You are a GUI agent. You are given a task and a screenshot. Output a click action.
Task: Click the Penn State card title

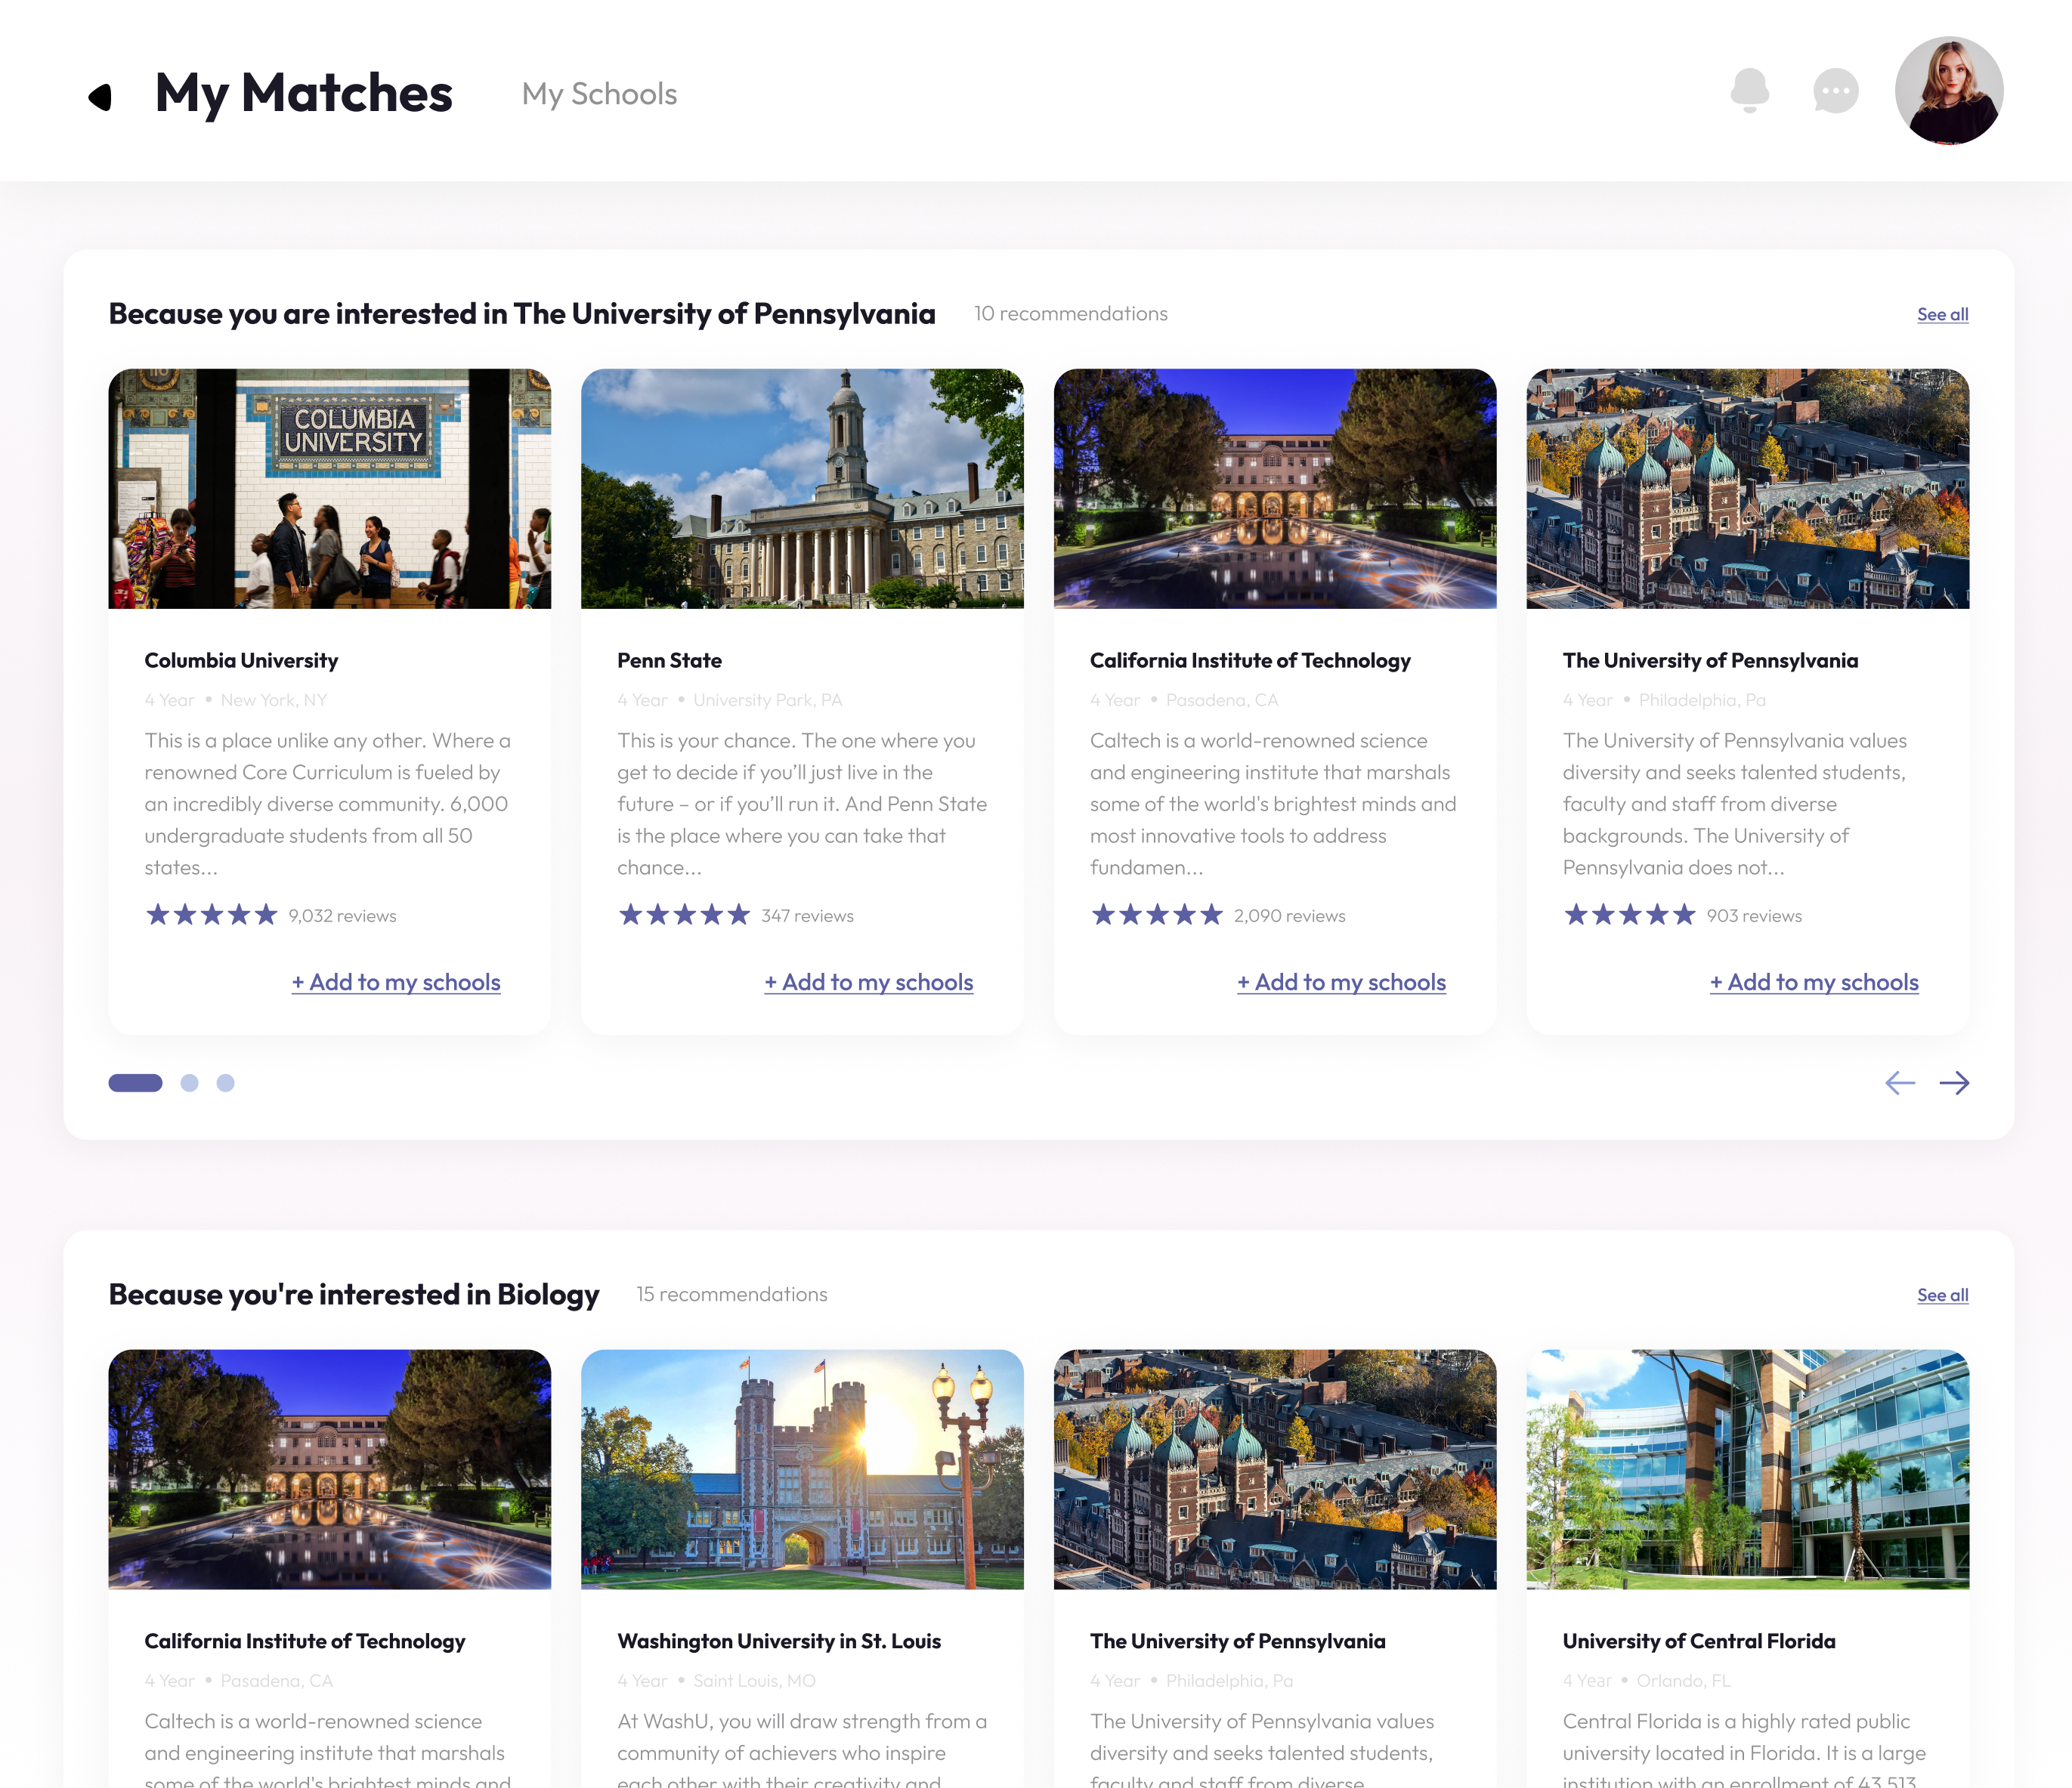tap(669, 661)
